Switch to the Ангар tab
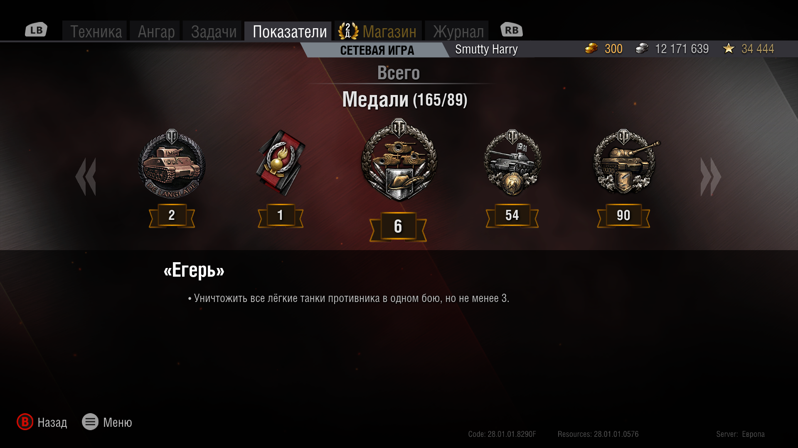The width and height of the screenshot is (798, 448). point(156,32)
